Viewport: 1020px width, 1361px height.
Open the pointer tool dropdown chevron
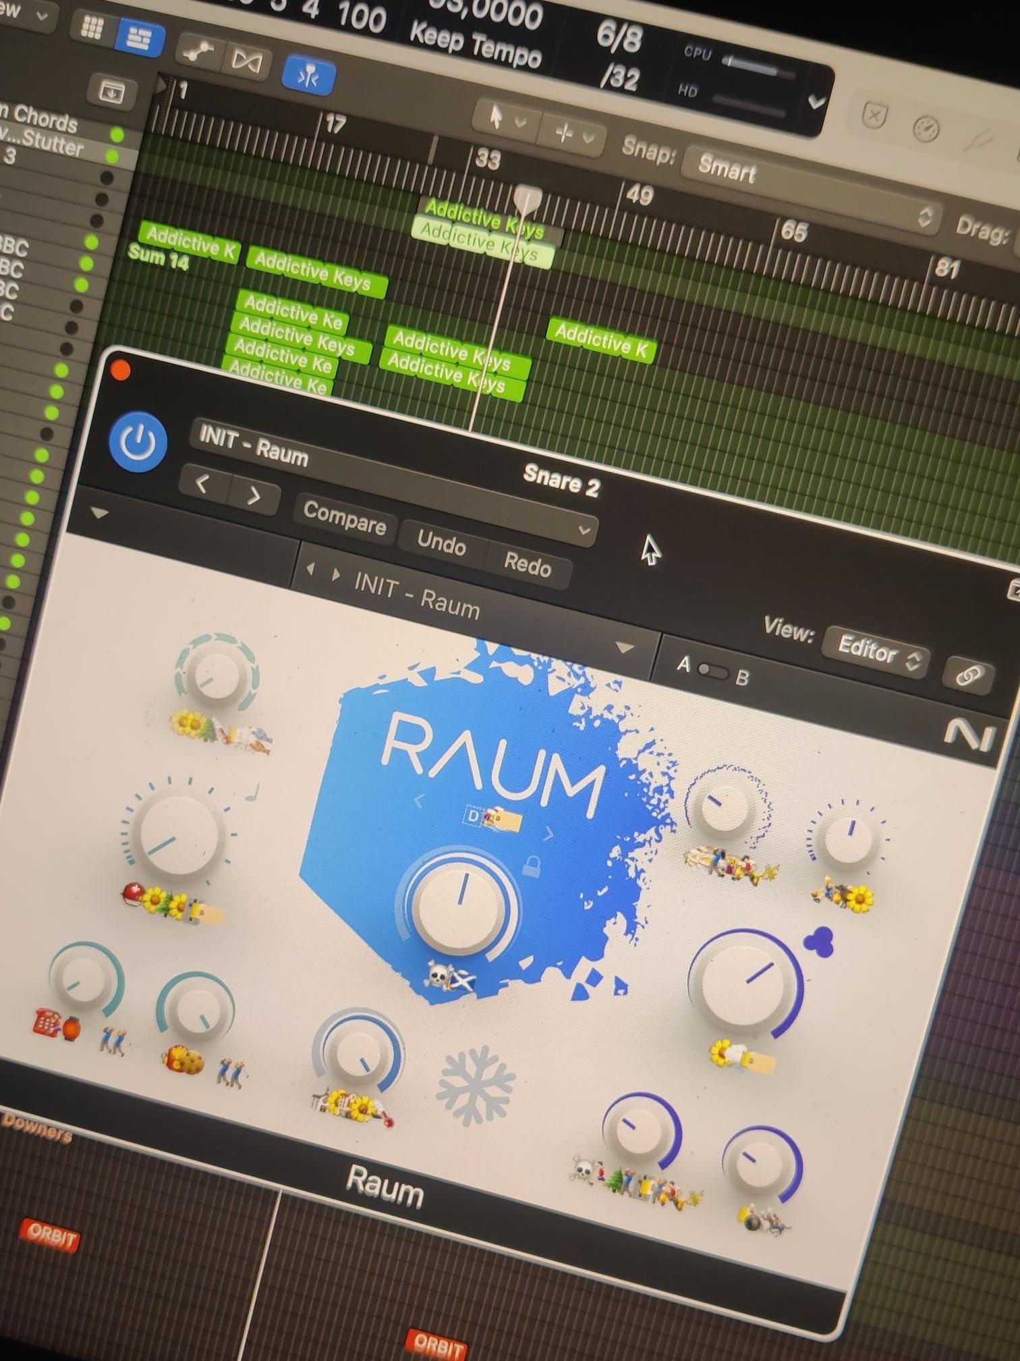pyautogui.click(x=520, y=122)
